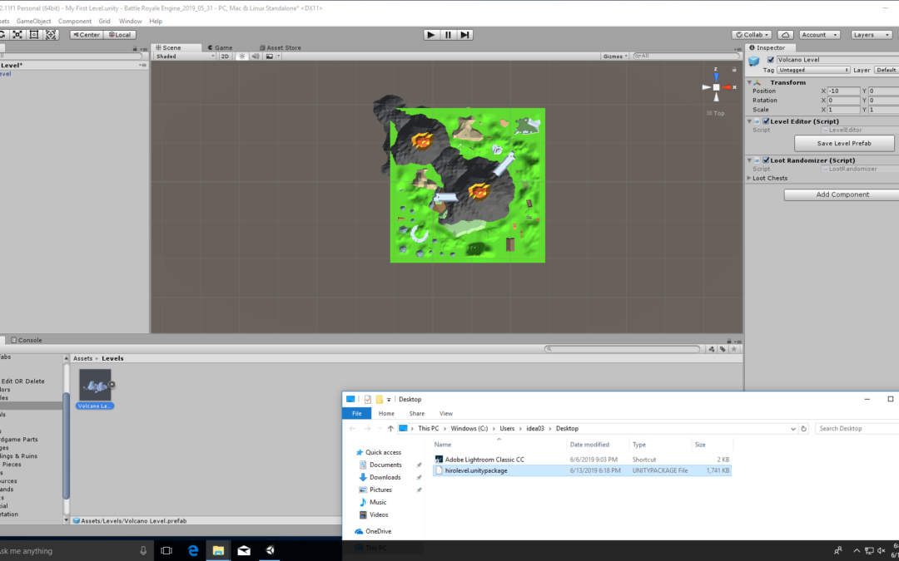
Task: Click OneDrive in Explorer sidebar
Action: [378, 531]
